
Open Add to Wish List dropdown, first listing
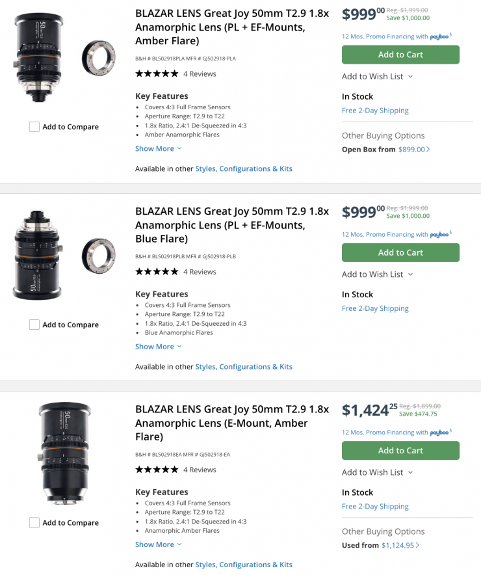(x=377, y=76)
